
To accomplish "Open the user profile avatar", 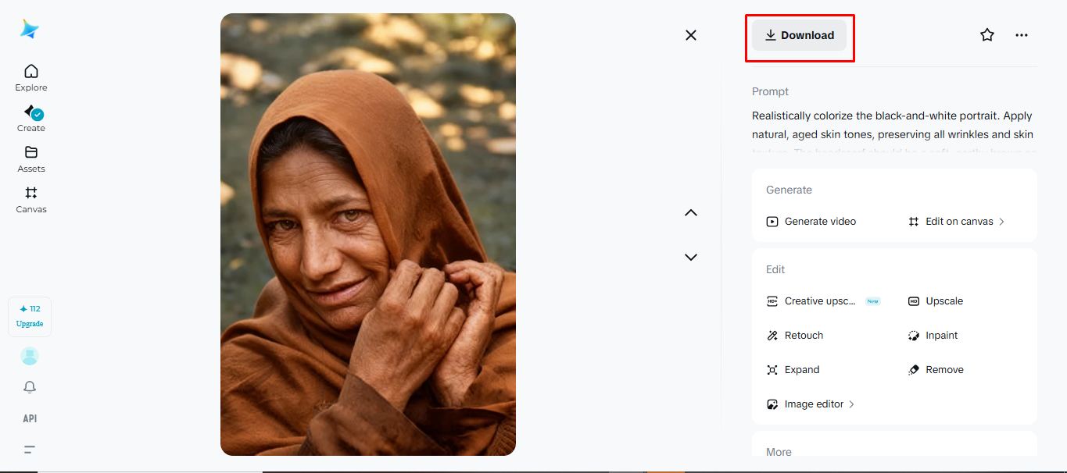I will pyautogui.click(x=30, y=357).
